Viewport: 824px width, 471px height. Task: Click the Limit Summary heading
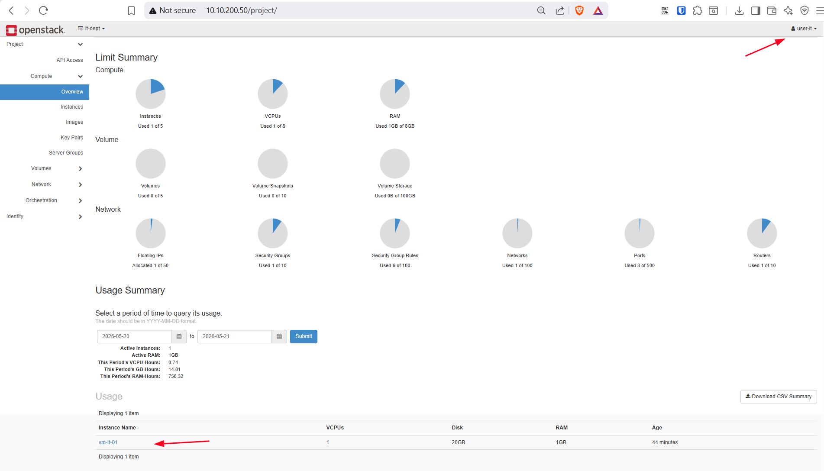tap(126, 58)
